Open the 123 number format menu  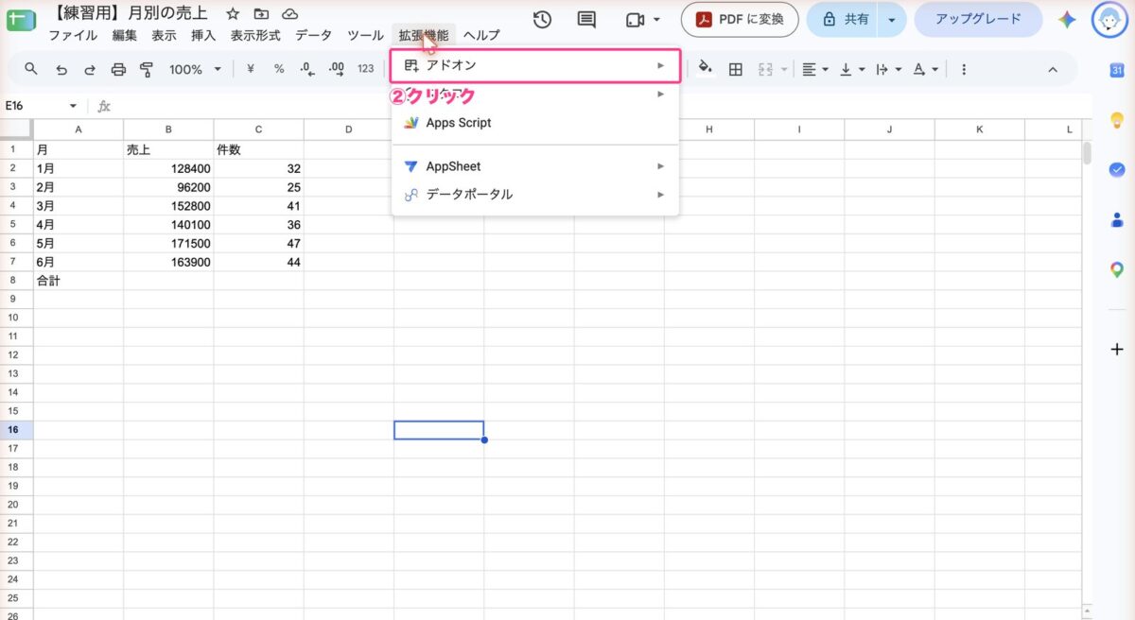tap(366, 69)
